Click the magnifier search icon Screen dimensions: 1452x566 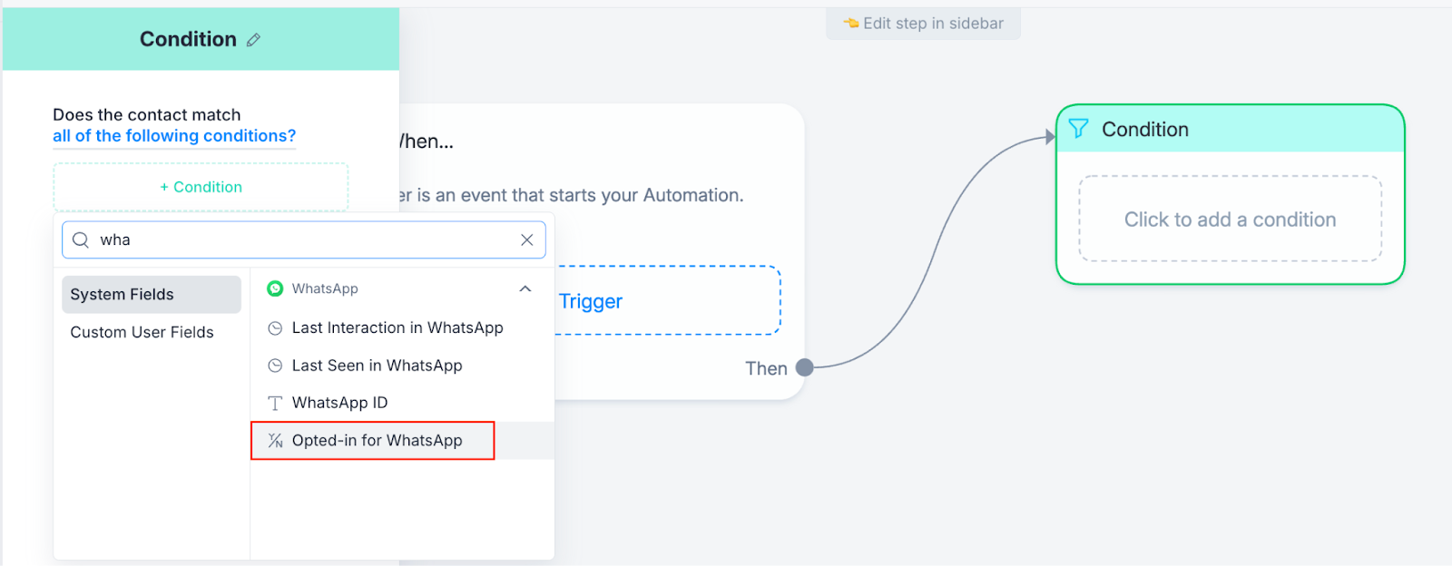point(81,240)
